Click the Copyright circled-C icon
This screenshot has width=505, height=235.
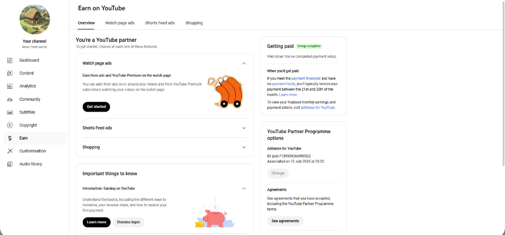coord(10,125)
